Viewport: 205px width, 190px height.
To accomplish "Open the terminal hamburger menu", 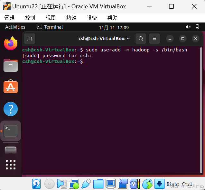I will coord(154,39).
